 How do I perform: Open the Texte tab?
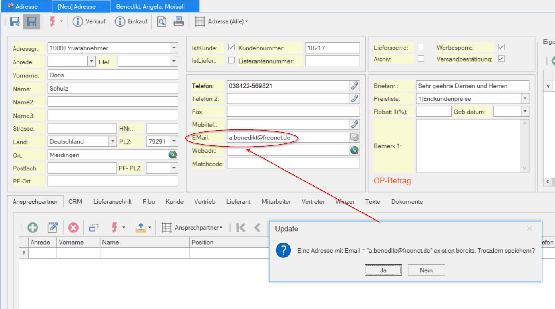coord(373,202)
